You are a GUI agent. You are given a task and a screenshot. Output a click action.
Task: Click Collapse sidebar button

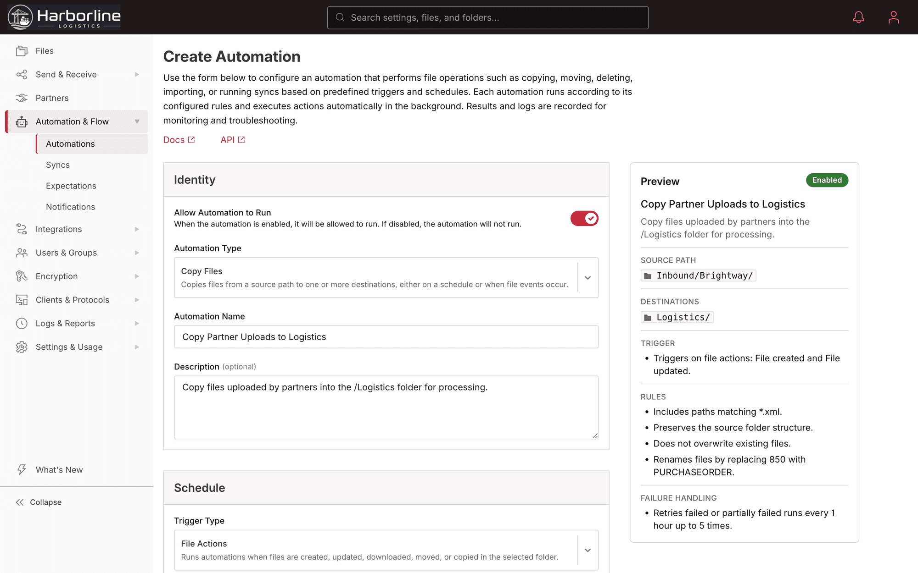(x=39, y=502)
